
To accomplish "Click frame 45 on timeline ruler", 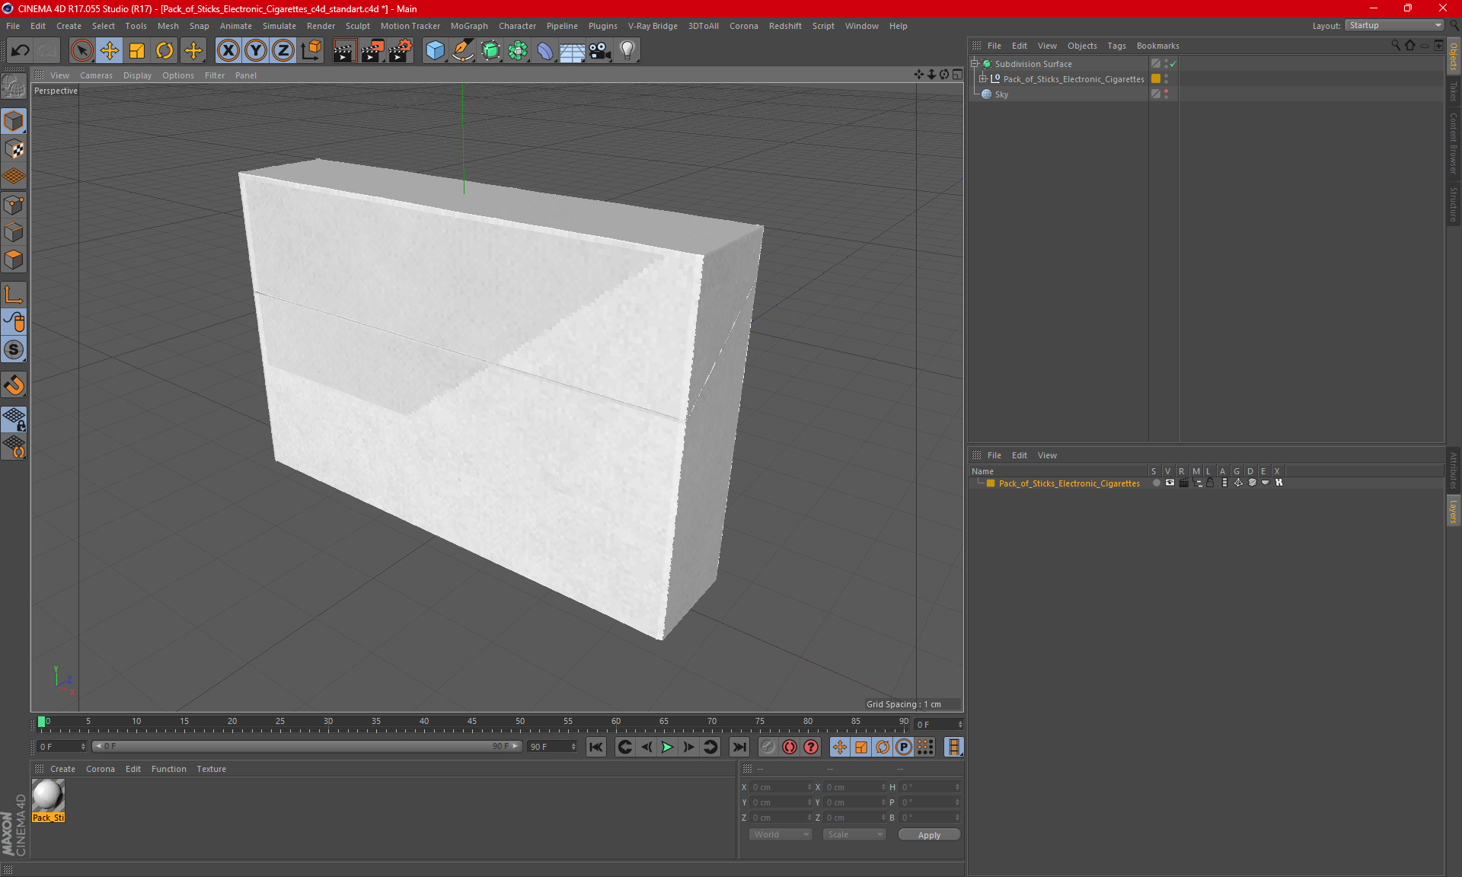I will pos(472,722).
